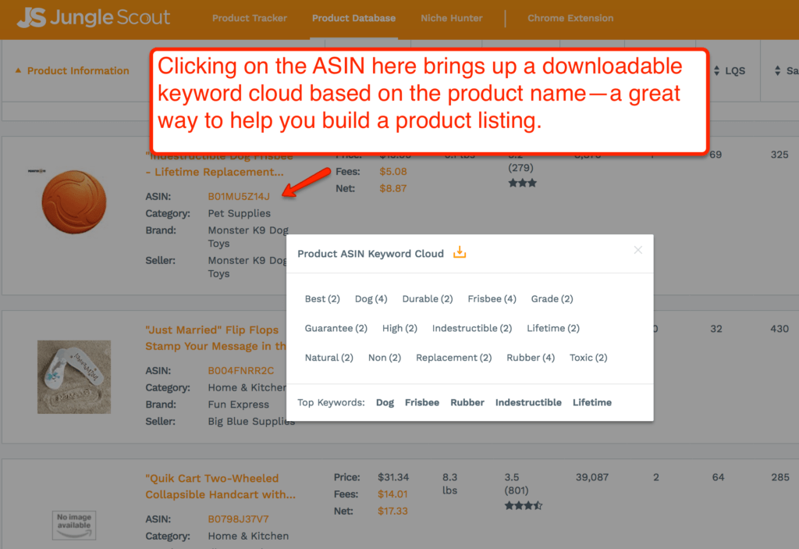
Task: Open the Quik Cart Two-Wheeled Handcart title
Action: (x=219, y=486)
